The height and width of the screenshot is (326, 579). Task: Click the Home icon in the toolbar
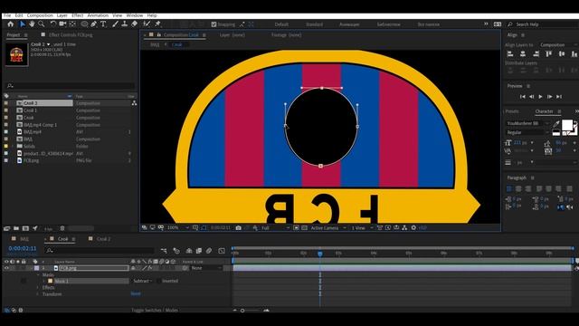(x=10, y=24)
